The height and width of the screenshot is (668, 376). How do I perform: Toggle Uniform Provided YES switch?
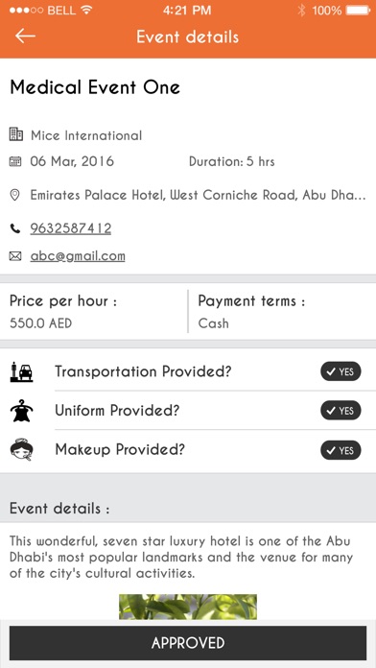point(341,411)
